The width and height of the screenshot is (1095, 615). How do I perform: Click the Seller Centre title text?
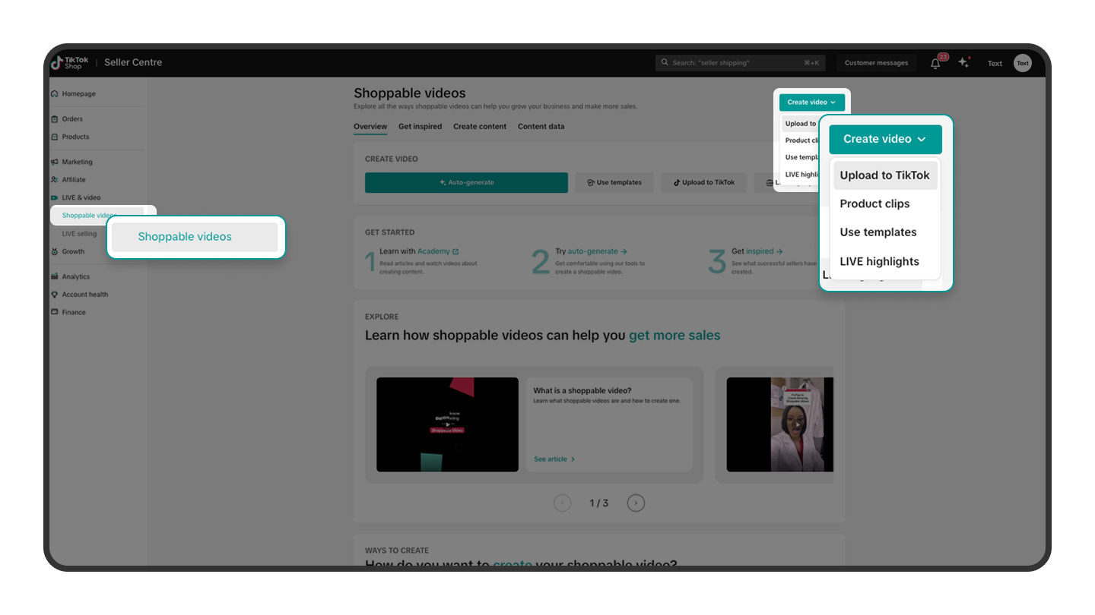click(x=133, y=63)
